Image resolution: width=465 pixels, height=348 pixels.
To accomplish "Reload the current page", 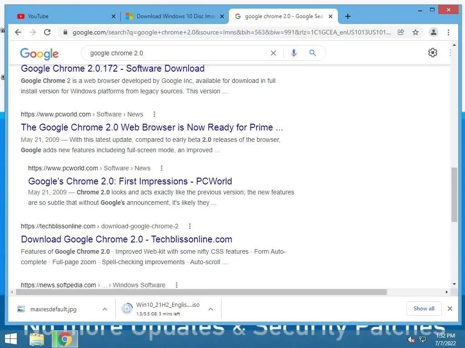I will 47,32.
